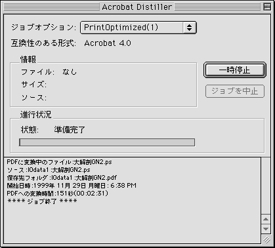Image resolution: width=275 pixels, height=248 pixels.
Task: Click the log scroll up arrow
Action: (266, 219)
